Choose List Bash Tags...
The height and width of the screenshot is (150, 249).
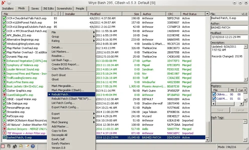coord(71,60)
